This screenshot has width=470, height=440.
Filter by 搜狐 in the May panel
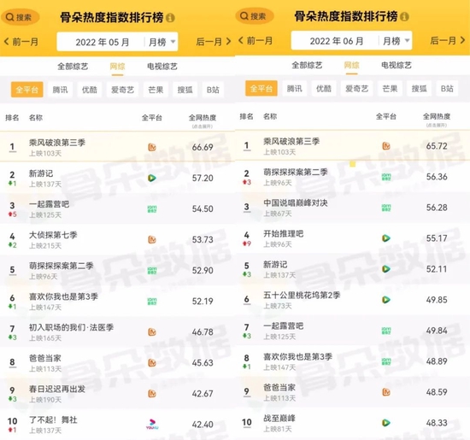tap(185, 90)
